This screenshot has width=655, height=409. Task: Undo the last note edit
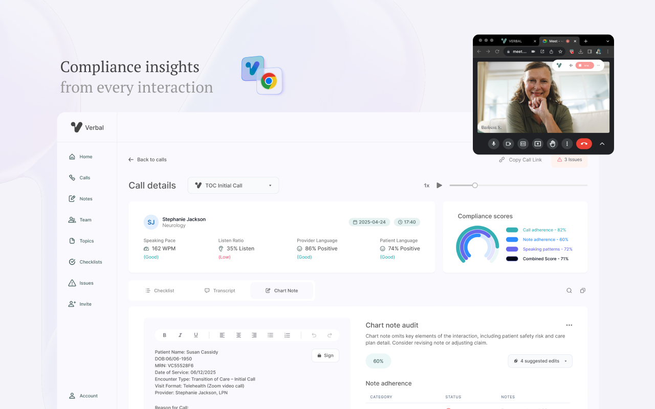314,335
